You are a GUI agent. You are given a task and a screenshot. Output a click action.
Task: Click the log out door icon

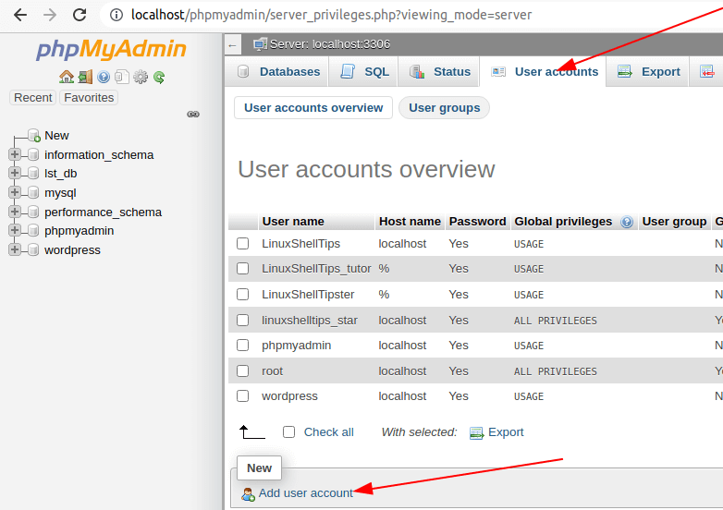(85, 77)
